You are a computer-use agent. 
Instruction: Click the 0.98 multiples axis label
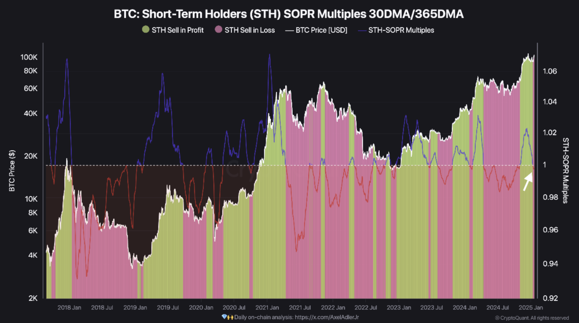(550, 197)
